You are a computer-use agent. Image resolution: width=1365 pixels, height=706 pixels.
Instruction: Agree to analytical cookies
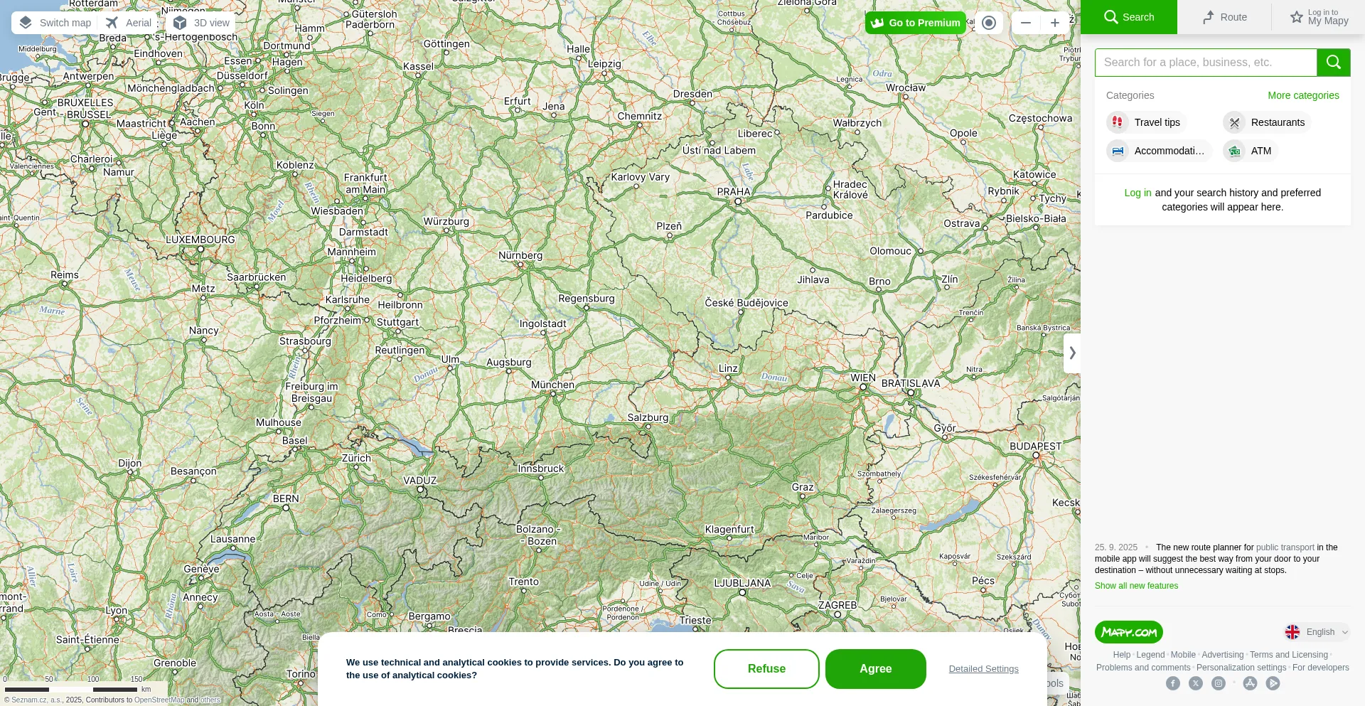[876, 669]
